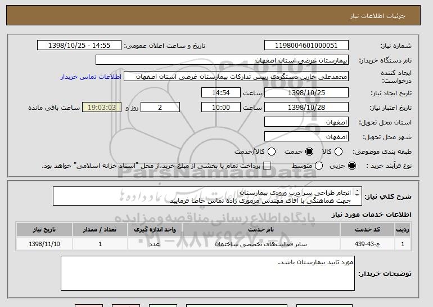Click the public announcement date-time field
This screenshot has width=433, height=307.
click(x=79, y=46)
